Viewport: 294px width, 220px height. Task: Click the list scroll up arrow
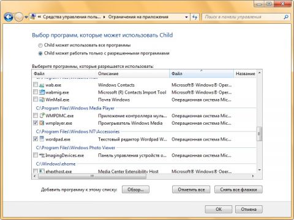(259, 73)
